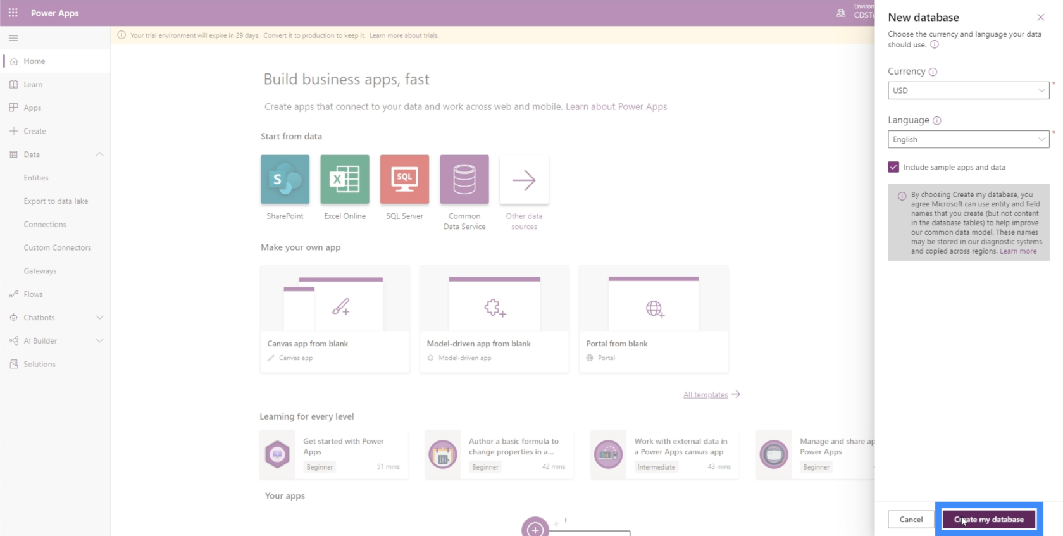Click the Apps icon in sidebar
The image size is (1063, 536).
tap(14, 108)
